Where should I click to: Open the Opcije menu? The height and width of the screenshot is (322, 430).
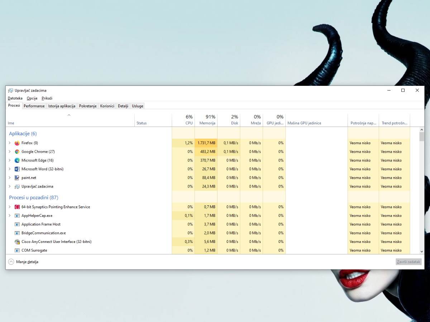(32, 98)
